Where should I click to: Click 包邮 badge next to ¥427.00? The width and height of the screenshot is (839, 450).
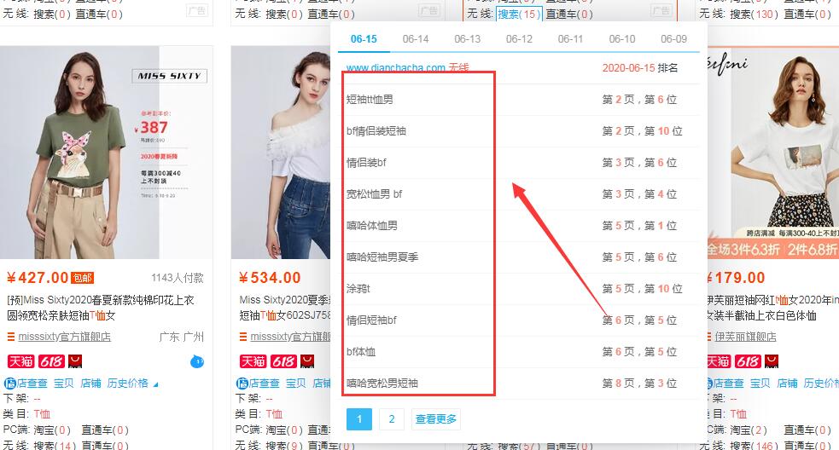click(83, 278)
